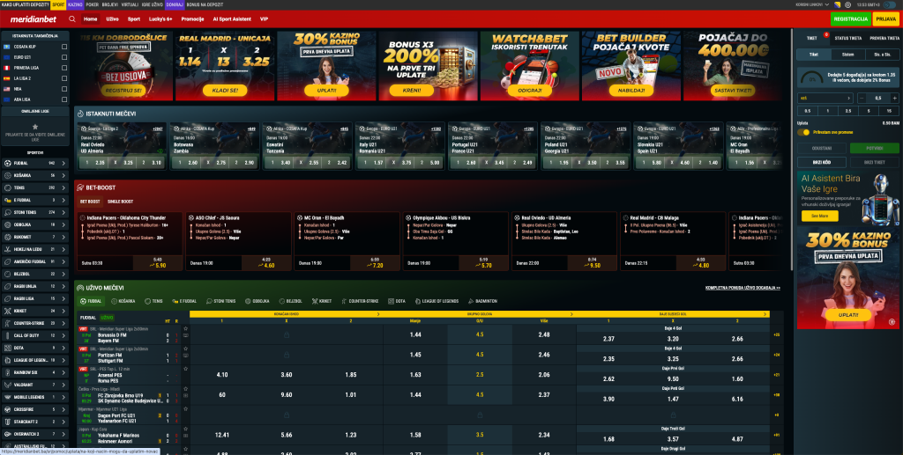Click the green Registracija button

pos(851,19)
